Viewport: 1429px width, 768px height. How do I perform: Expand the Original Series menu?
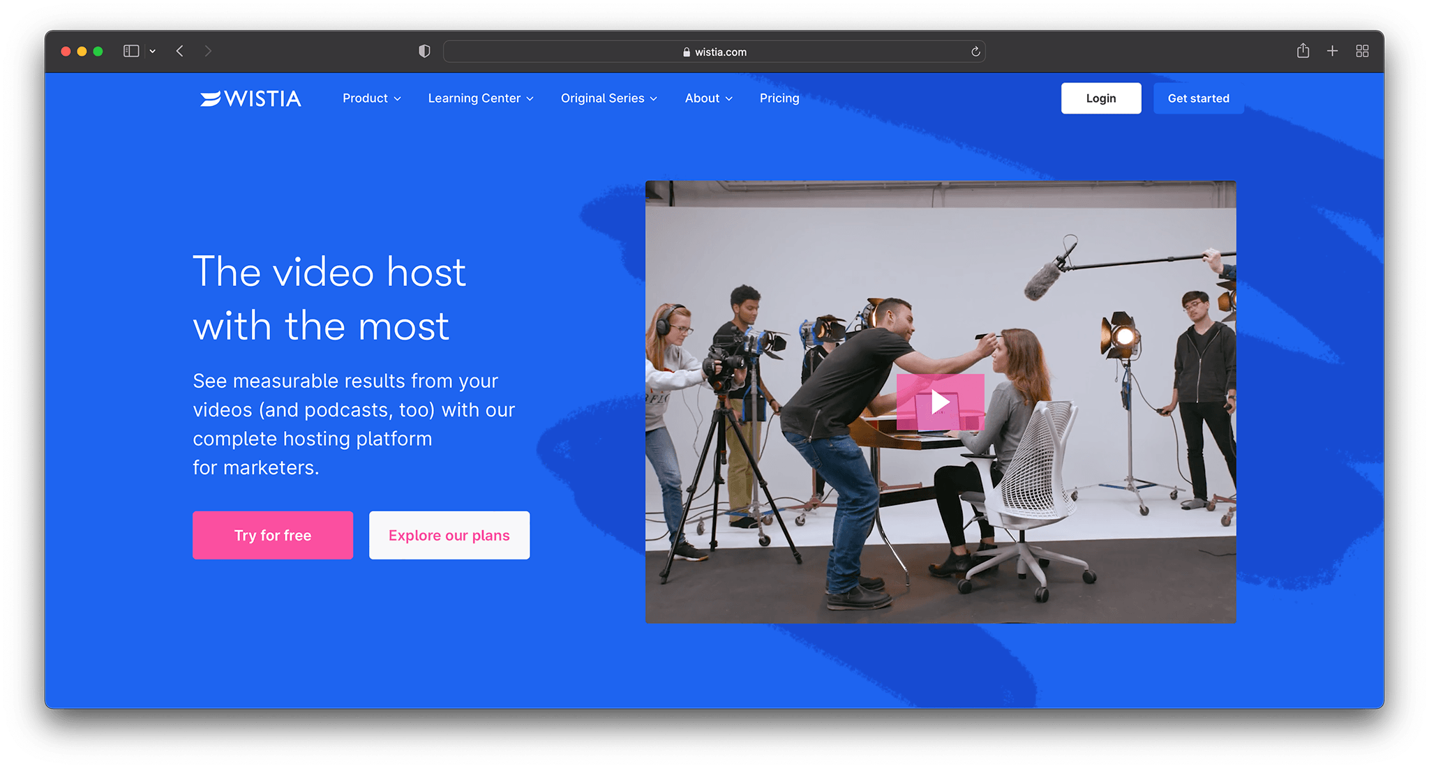pos(608,98)
